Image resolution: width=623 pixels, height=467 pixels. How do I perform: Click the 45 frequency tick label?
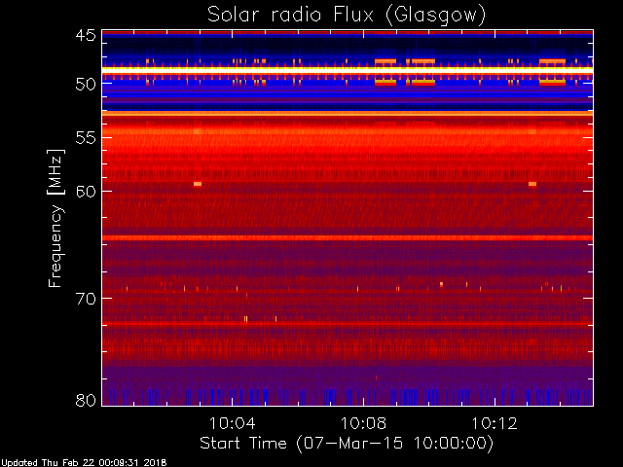(x=86, y=35)
